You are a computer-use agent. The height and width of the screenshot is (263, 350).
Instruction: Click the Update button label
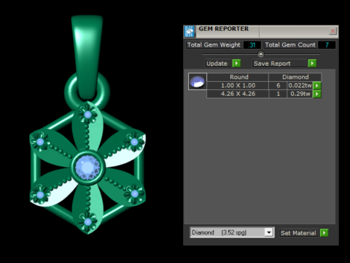pyautogui.click(x=217, y=64)
